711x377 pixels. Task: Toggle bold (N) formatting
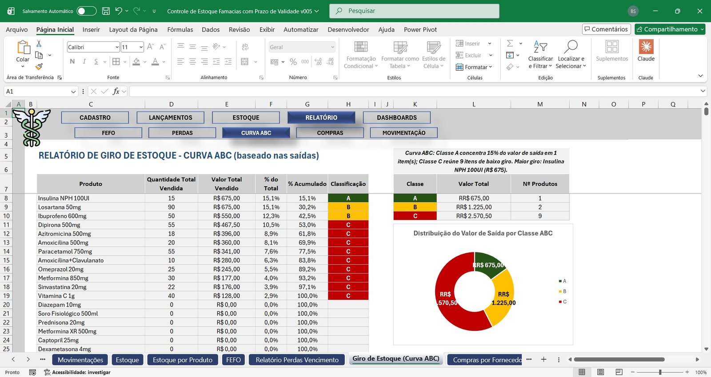72,62
